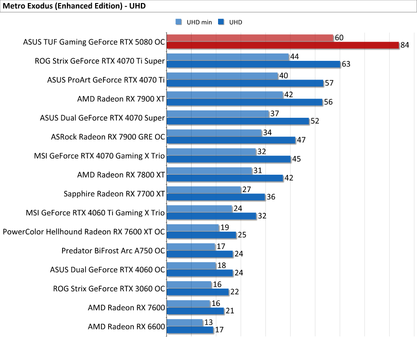417x339 pixels.
Task: Click the AMD Radeon RX 7600 label
Action: pyautogui.click(x=126, y=308)
